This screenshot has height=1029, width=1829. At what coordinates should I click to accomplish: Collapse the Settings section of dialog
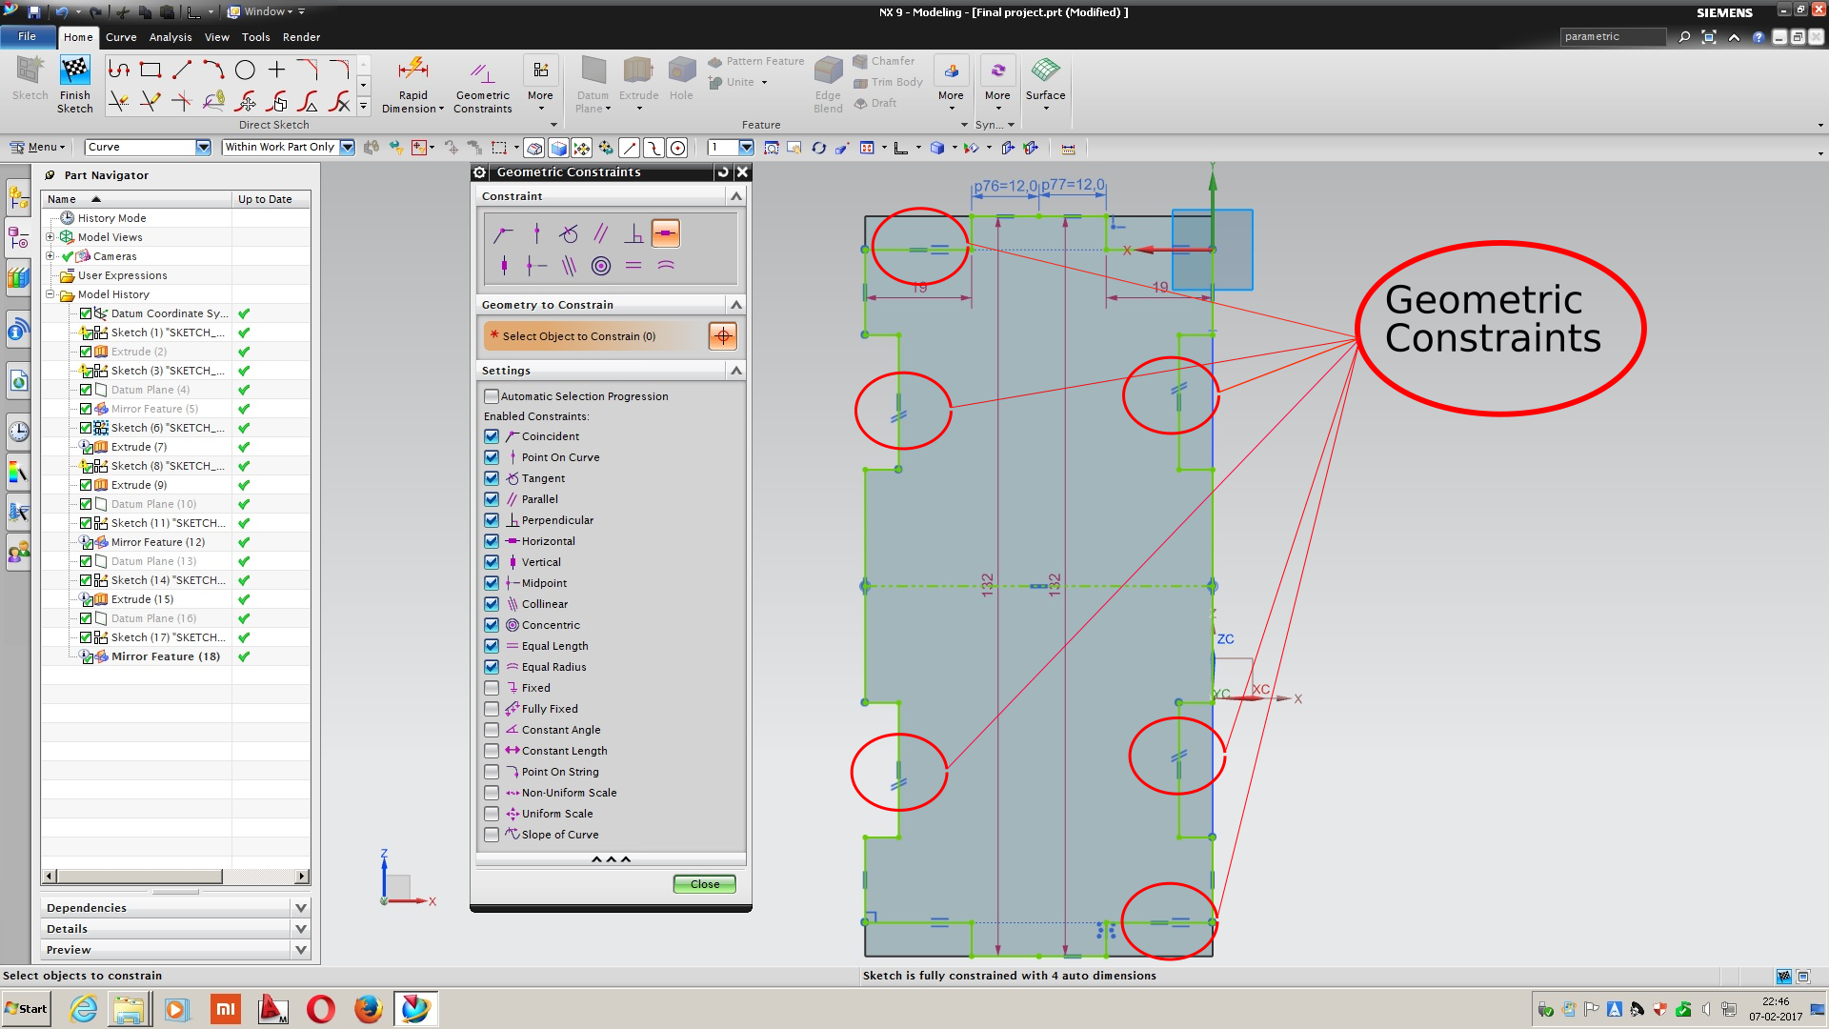click(x=735, y=371)
